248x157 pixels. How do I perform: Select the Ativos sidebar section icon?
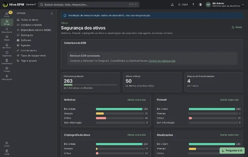[7, 22]
